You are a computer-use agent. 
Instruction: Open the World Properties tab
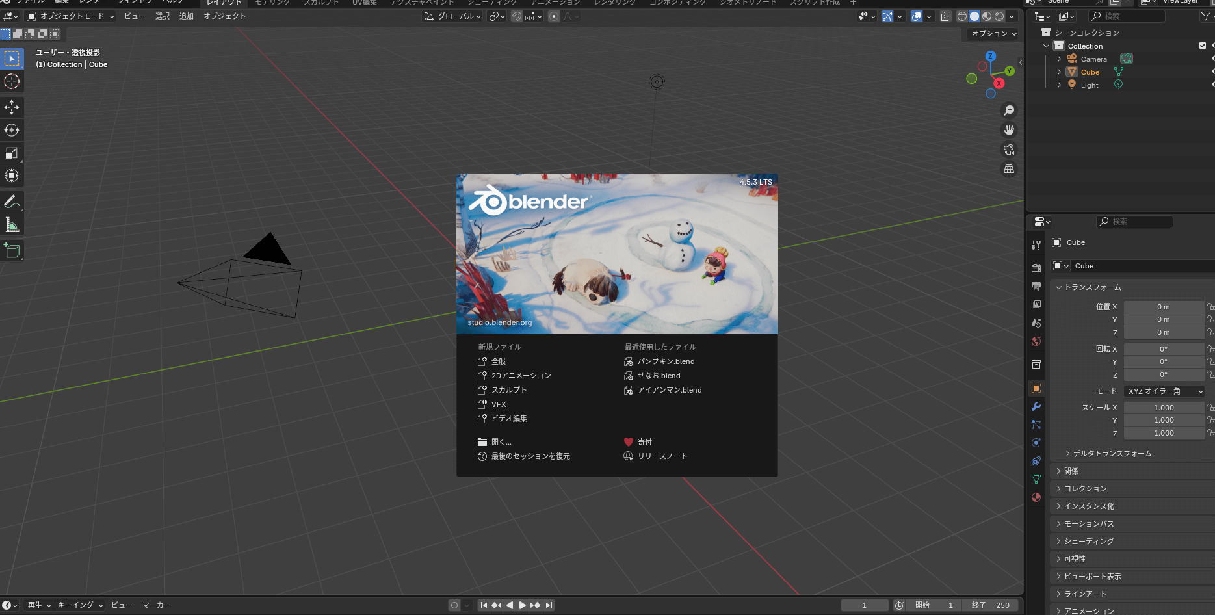(x=1036, y=341)
